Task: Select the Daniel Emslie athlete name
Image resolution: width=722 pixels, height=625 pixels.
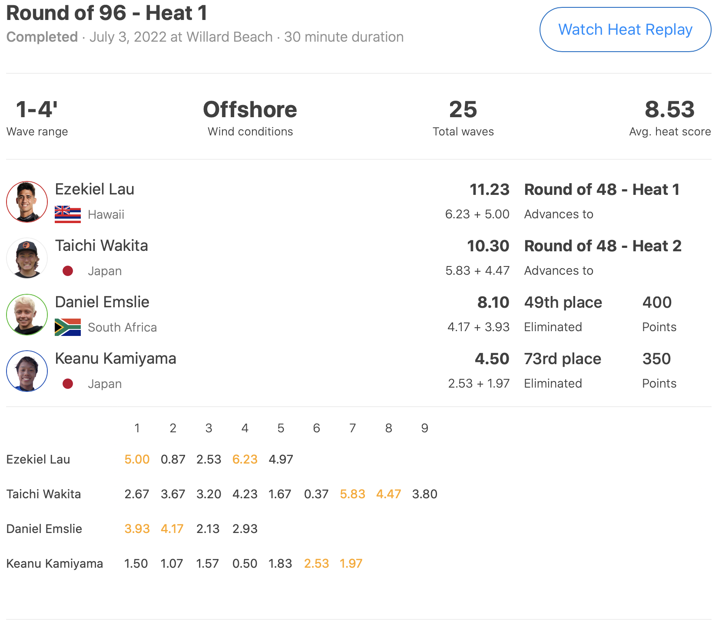Action: (x=102, y=302)
